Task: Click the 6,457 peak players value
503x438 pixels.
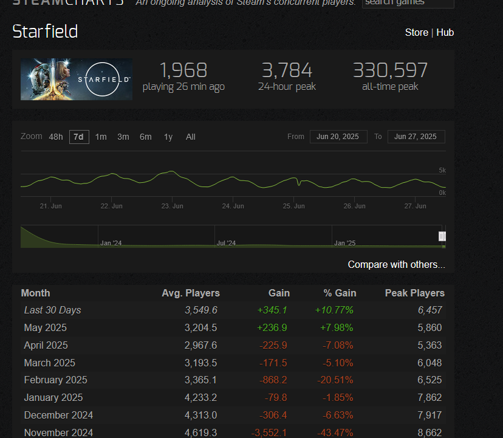Action: (x=430, y=310)
